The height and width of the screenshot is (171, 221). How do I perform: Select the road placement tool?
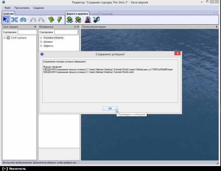(88, 20)
